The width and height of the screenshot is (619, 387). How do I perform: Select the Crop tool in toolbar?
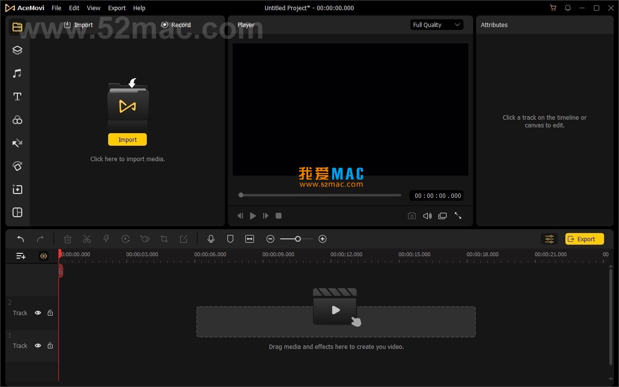tap(164, 239)
